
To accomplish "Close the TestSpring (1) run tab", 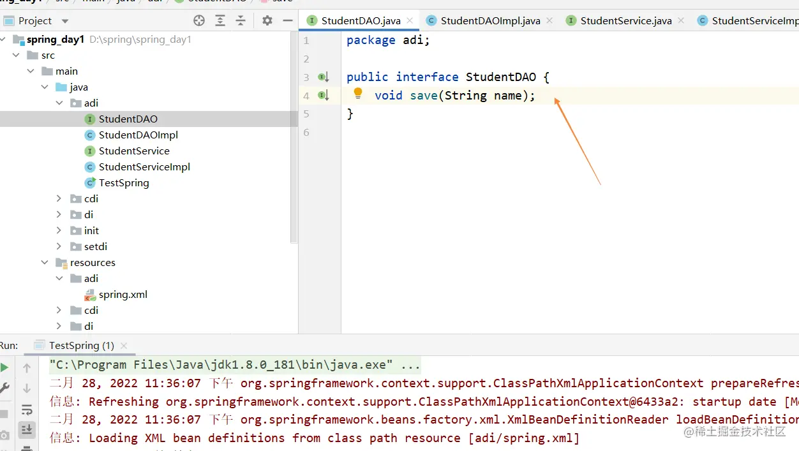I will tap(124, 346).
